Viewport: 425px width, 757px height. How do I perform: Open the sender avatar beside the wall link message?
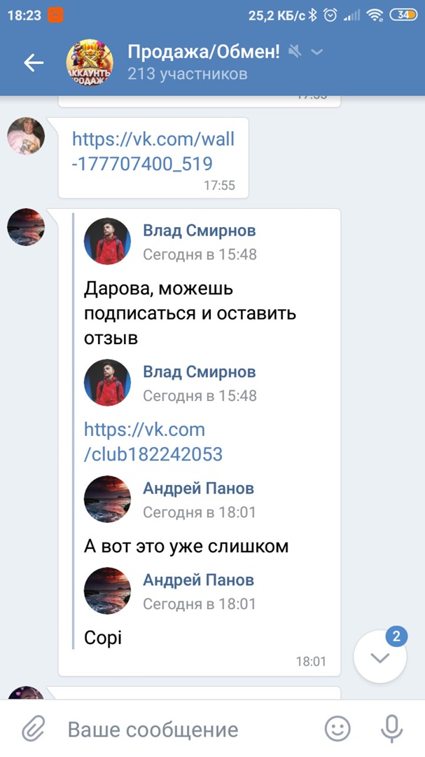(x=26, y=136)
